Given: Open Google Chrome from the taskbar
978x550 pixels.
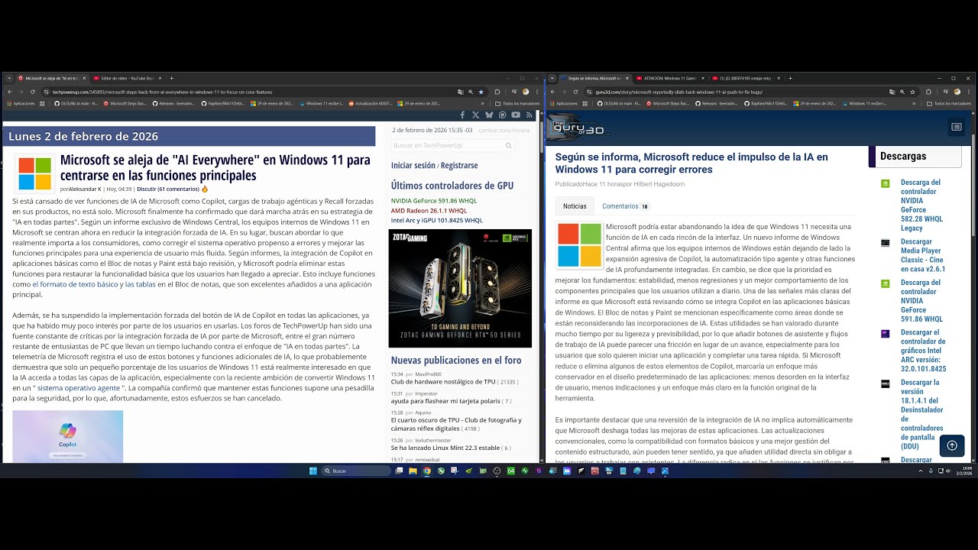Looking at the screenshot, I should pyautogui.click(x=427, y=471).
